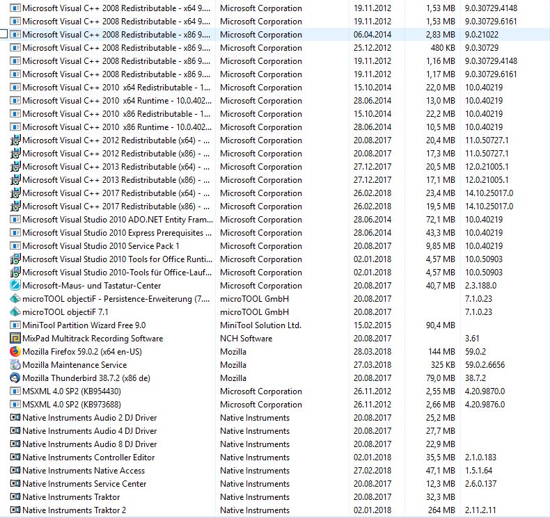This screenshot has width=550, height=518.
Task: Click the version value 9.0.21022
Action: pos(482,34)
